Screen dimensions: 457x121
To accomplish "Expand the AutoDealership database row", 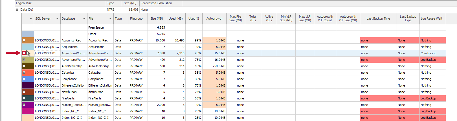I will click(x=24, y=66).
